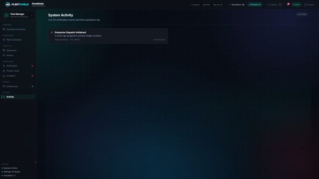Viewport: 319px width, 179px height.
Task: Open Settlements in Finance section
Action: (x=18, y=87)
